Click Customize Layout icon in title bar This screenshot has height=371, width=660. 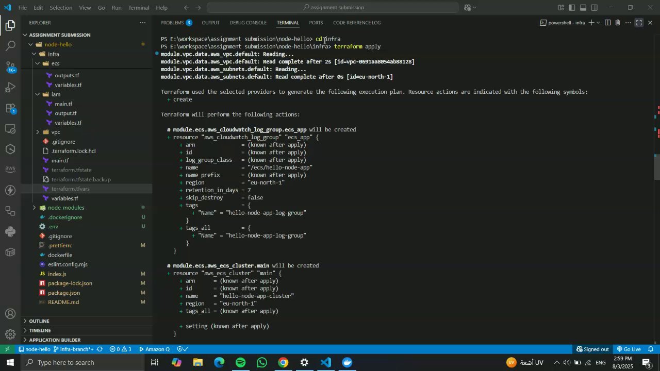click(560, 8)
